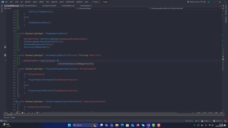
Task: Click the pending changes pencil icon
Action: tap(197, 121)
